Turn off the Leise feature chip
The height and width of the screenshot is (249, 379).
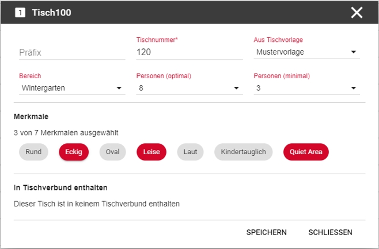(151, 152)
